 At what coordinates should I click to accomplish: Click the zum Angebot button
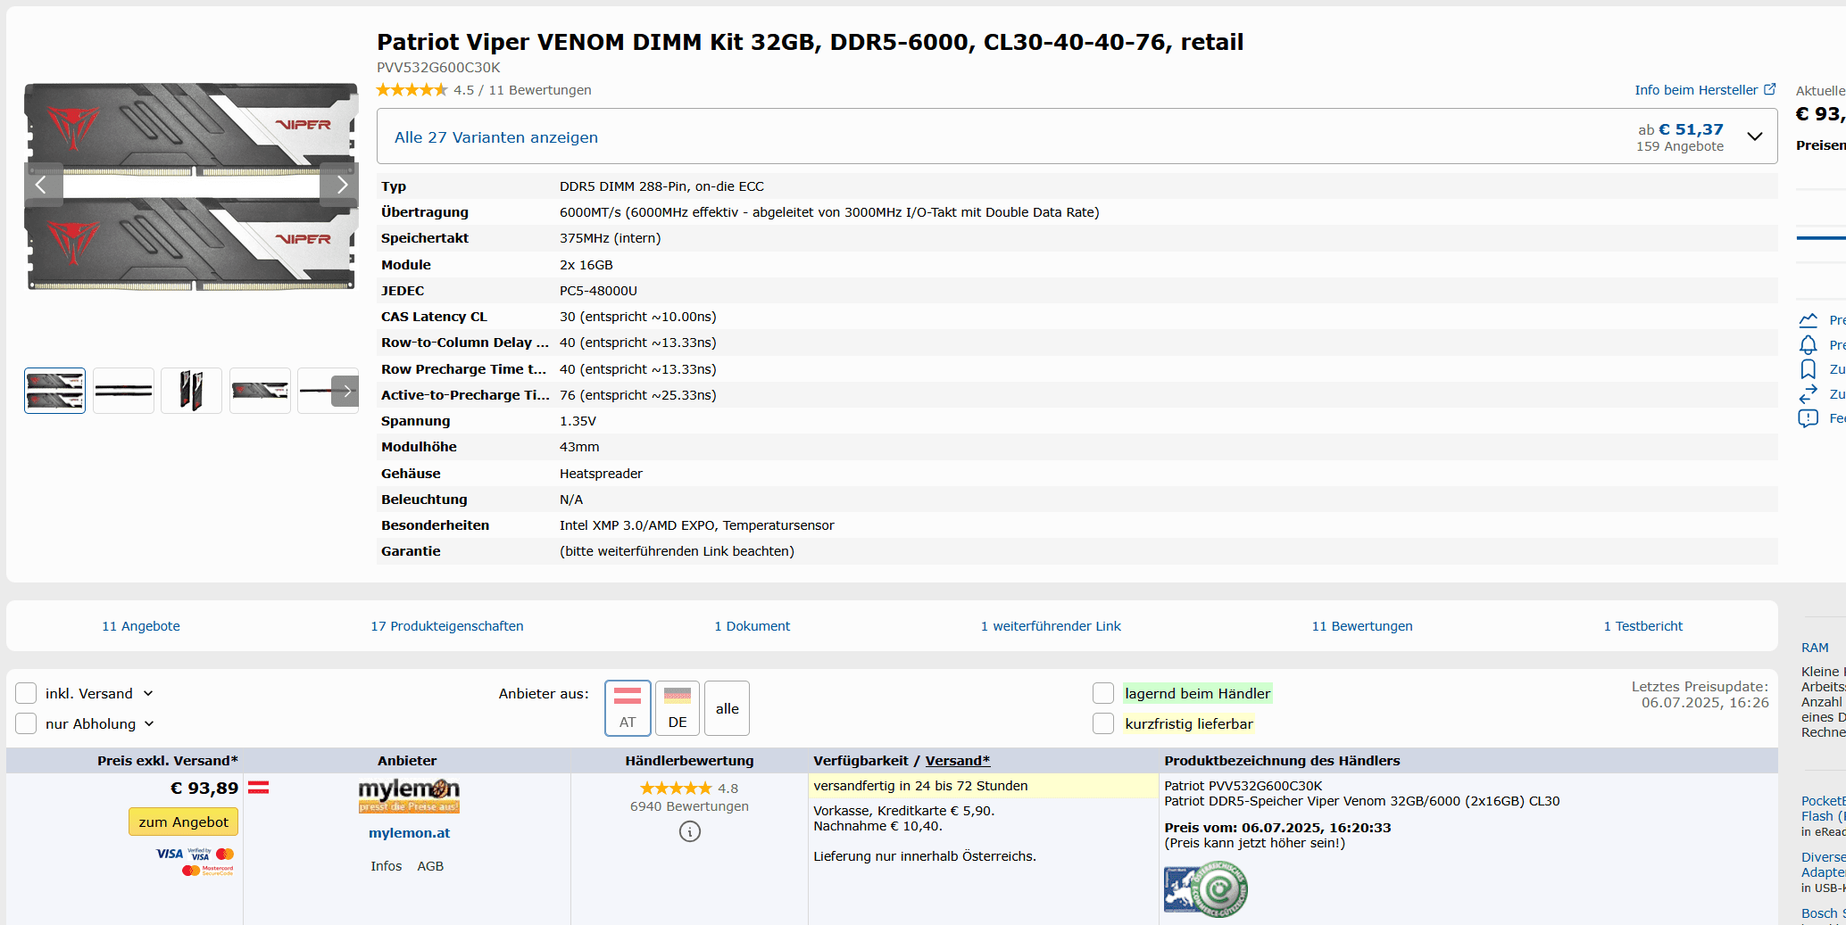click(x=183, y=822)
